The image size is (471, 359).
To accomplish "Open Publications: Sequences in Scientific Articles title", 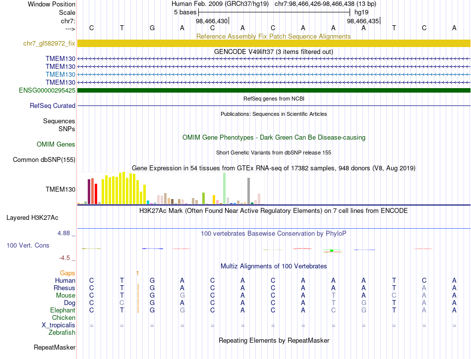I will [274, 114].
